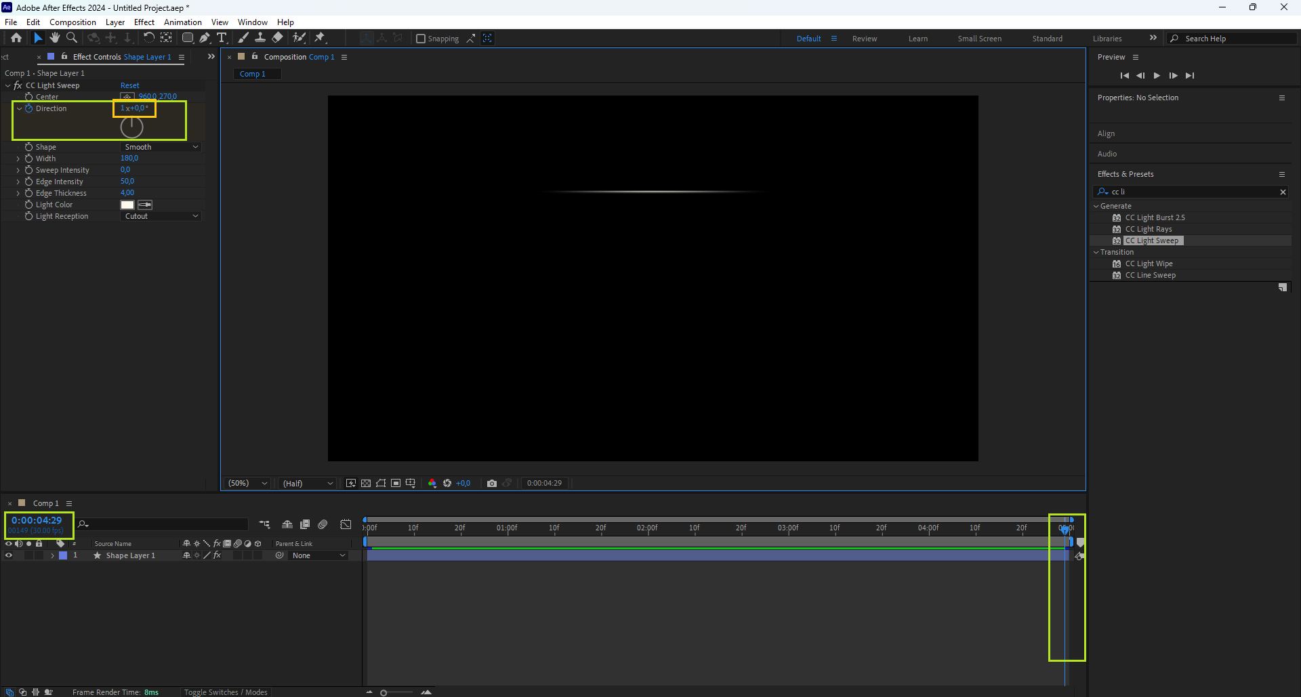The width and height of the screenshot is (1301, 697).
Task: Toggle the Direction stopwatch keyframe
Action: coord(29,108)
